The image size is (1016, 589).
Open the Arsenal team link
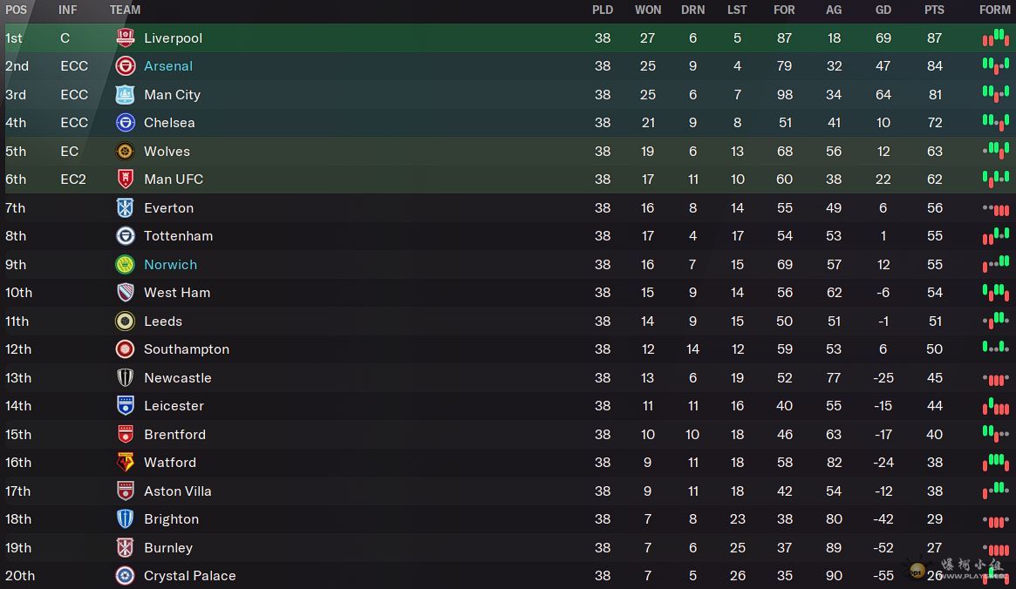168,66
